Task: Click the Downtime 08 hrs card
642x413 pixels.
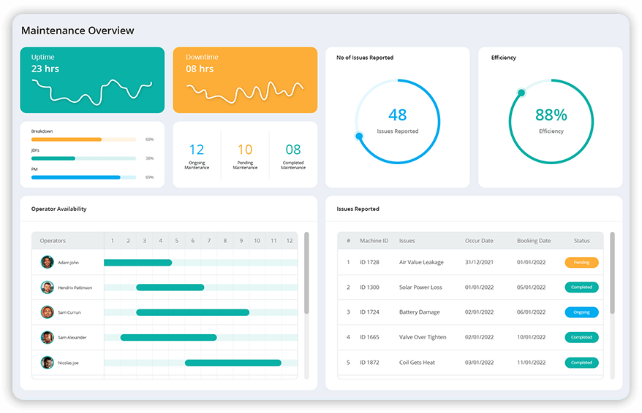Action: (245, 80)
